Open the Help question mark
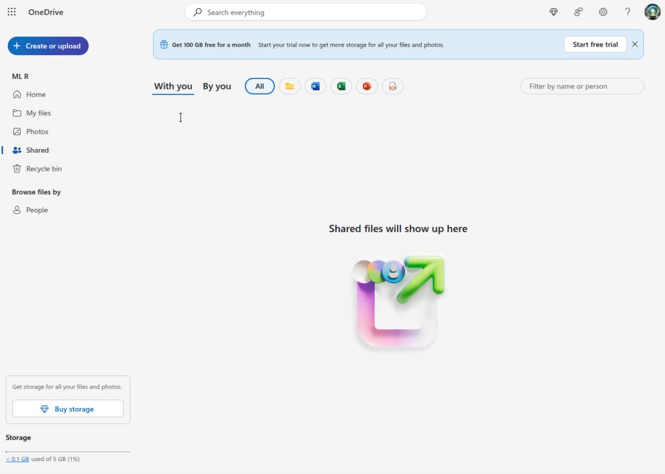This screenshot has width=665, height=474. [x=628, y=12]
